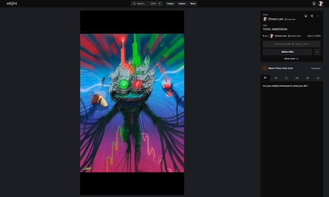Click the Miami Vibes After Dark collection logo
The image size is (329, 197).
click(265, 68)
